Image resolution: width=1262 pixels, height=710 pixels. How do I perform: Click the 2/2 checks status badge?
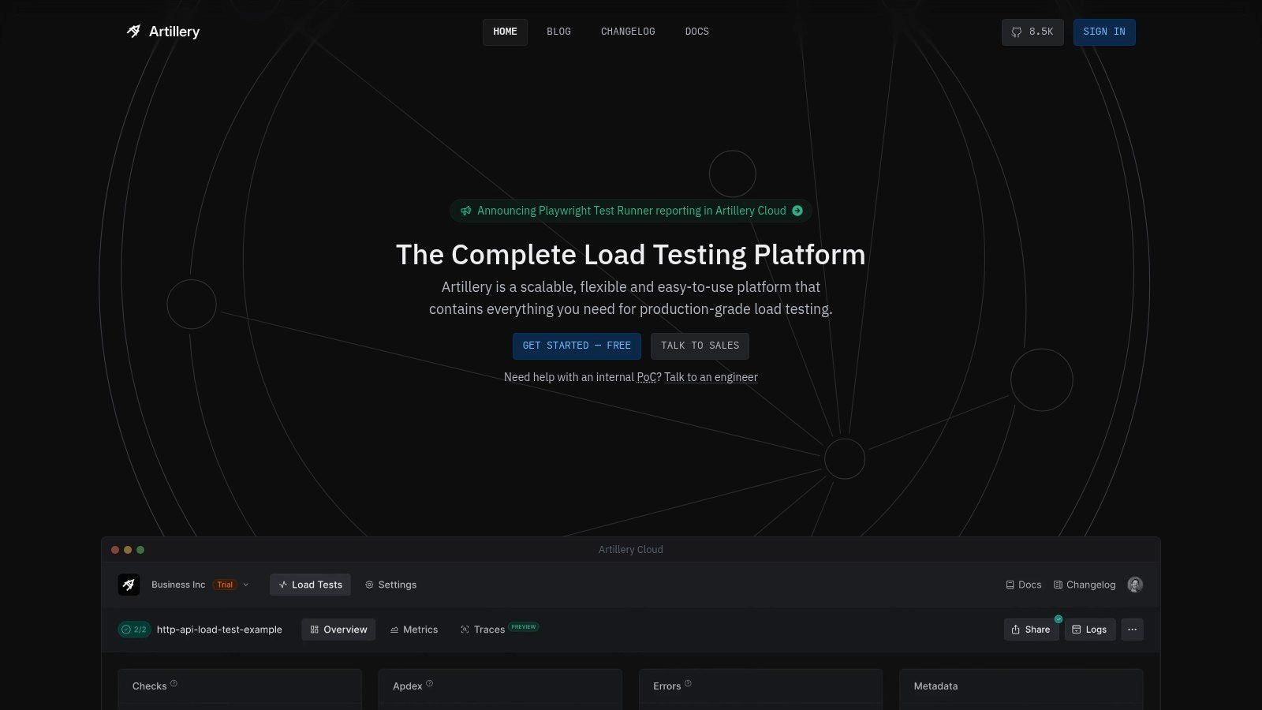tap(134, 630)
